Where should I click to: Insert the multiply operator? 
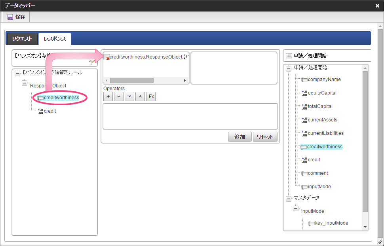pos(129,97)
